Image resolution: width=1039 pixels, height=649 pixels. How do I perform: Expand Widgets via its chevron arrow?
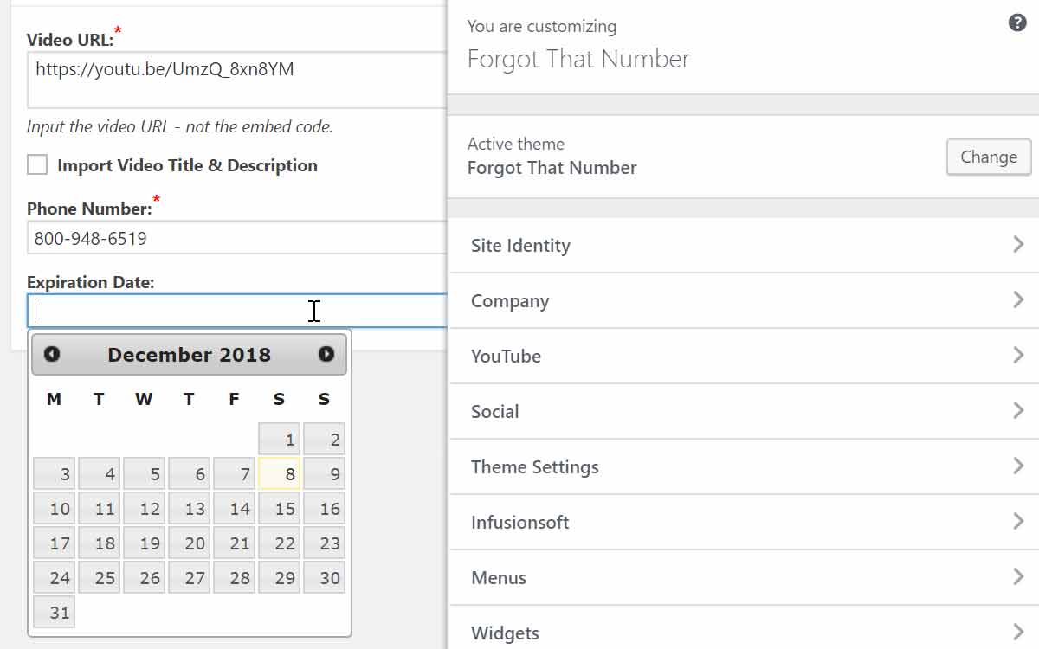point(1018,632)
